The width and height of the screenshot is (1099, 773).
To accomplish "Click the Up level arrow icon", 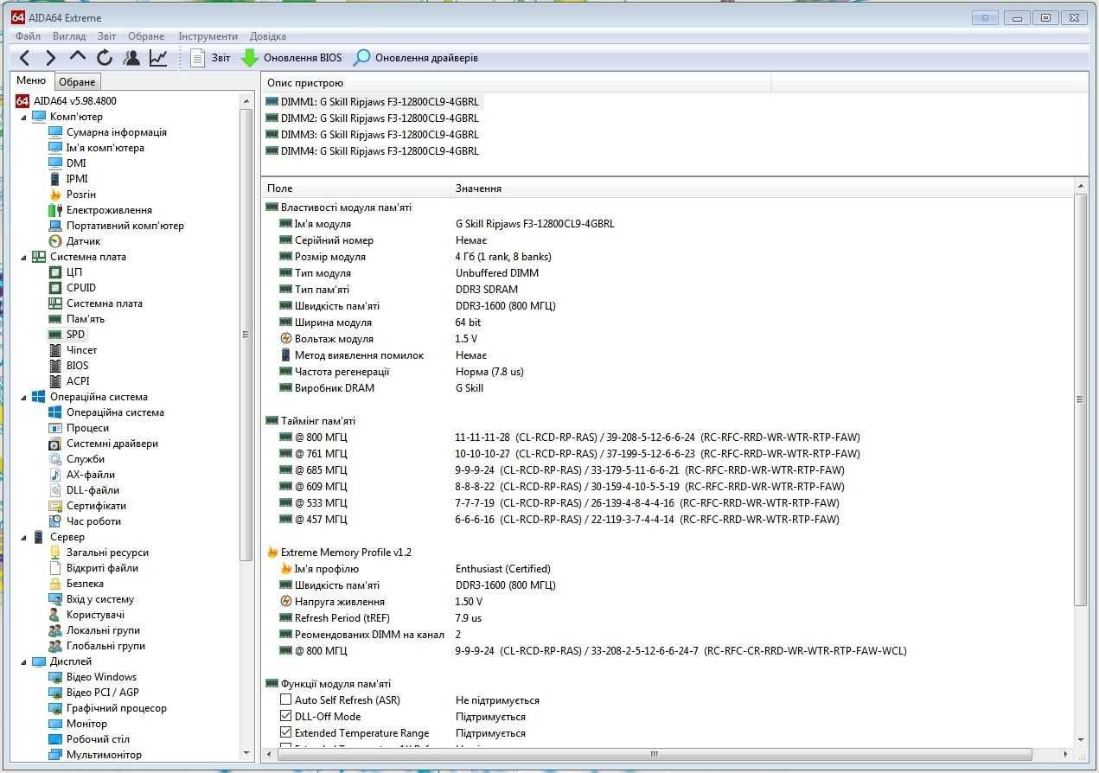I will pyautogui.click(x=78, y=57).
